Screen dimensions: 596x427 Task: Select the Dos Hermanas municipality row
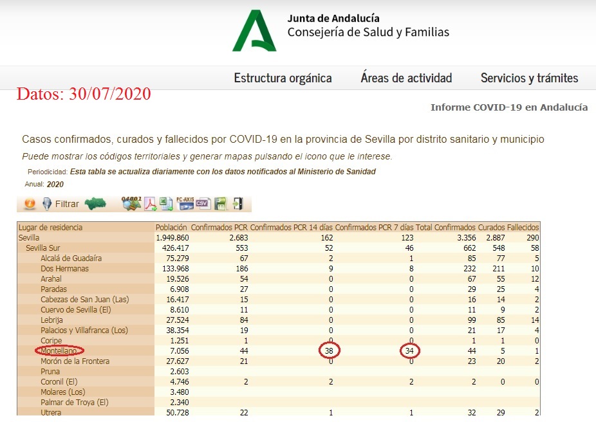[x=64, y=268]
